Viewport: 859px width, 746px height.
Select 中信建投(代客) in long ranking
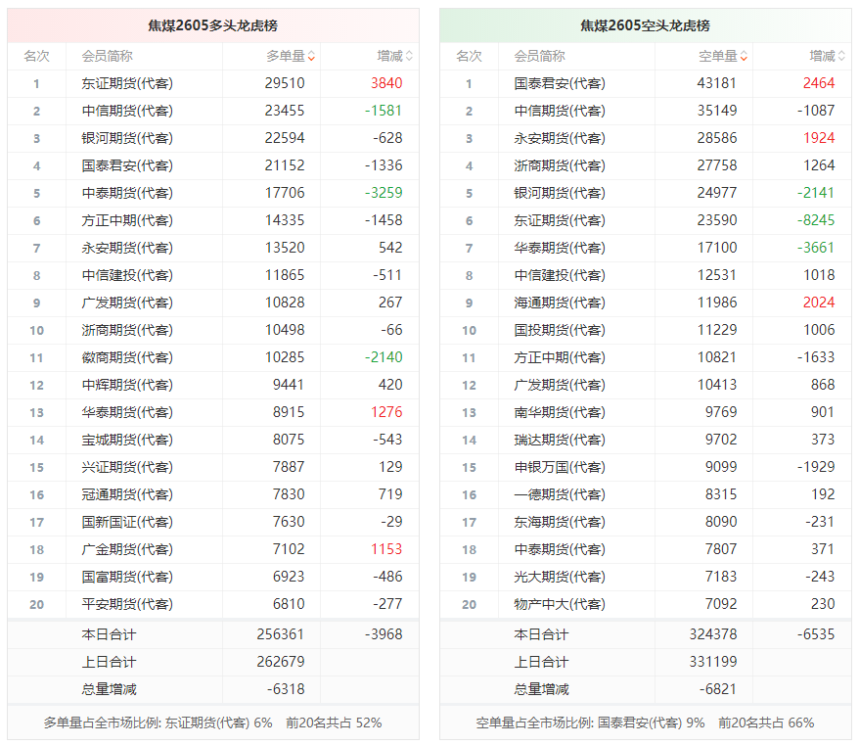pyautogui.click(x=127, y=275)
